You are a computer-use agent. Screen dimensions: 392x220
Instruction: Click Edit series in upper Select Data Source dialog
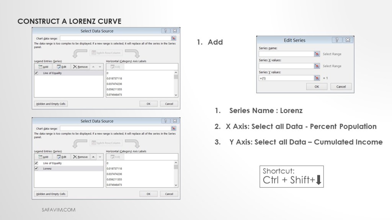pyautogui.click(x=62, y=67)
